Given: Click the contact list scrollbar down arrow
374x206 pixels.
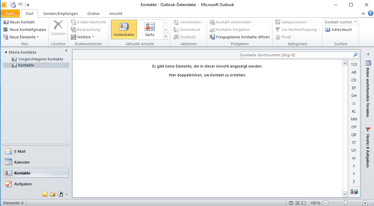Looking at the screenshot, I should click(x=345, y=194).
